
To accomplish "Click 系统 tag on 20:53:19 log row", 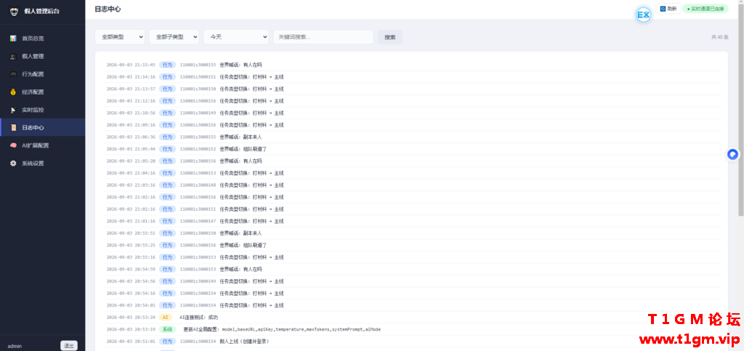I will pyautogui.click(x=168, y=329).
